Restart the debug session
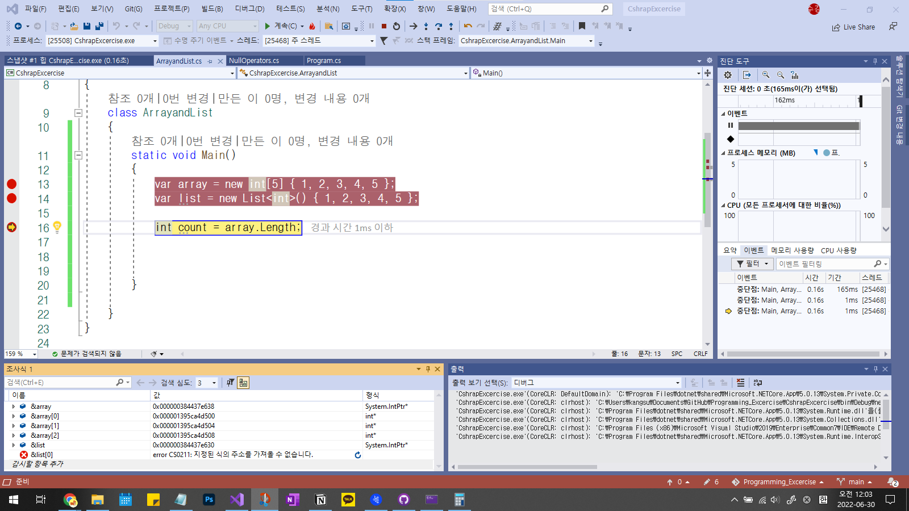909x511 pixels. (397, 26)
